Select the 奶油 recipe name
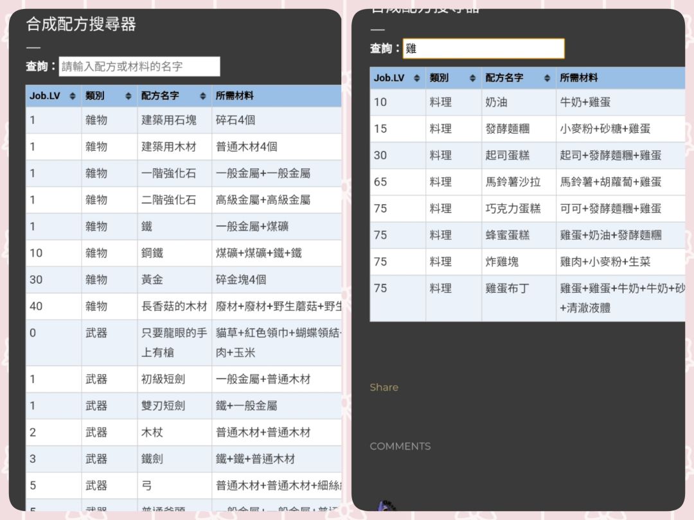Viewport: 694px width, 520px height. pyautogui.click(x=496, y=102)
